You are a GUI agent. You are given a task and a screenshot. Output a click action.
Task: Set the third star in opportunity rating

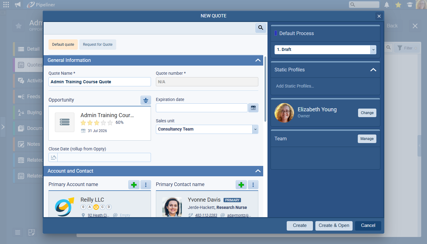(97, 123)
